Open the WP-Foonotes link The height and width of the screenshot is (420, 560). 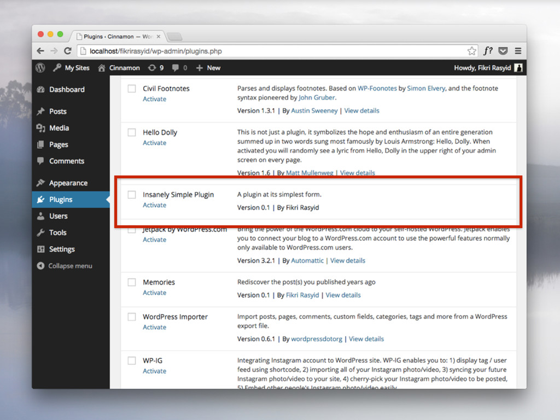pyautogui.click(x=377, y=88)
